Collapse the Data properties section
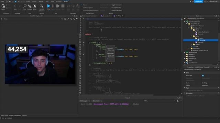This screenshot has width=220, height=123. point(185,73)
